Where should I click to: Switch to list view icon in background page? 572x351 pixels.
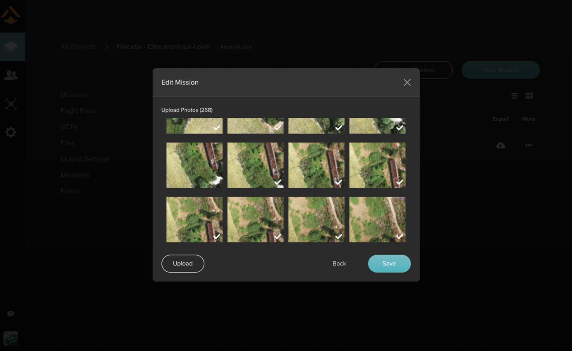[x=514, y=96]
